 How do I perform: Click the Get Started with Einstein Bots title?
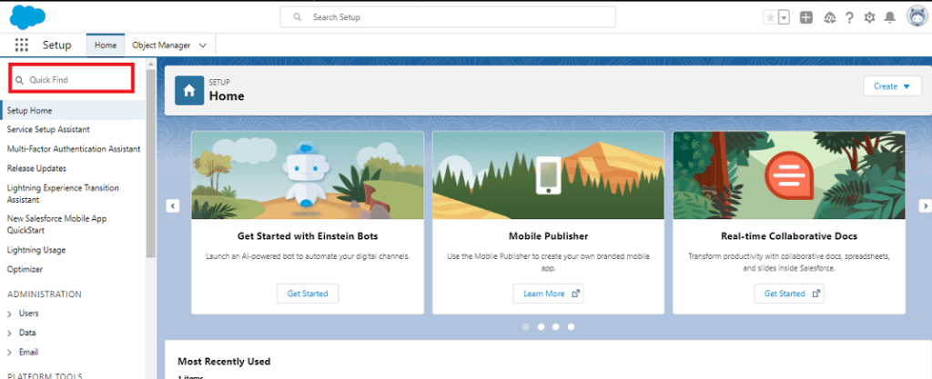tap(308, 236)
